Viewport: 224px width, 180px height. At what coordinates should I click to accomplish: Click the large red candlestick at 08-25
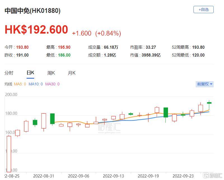(9, 154)
